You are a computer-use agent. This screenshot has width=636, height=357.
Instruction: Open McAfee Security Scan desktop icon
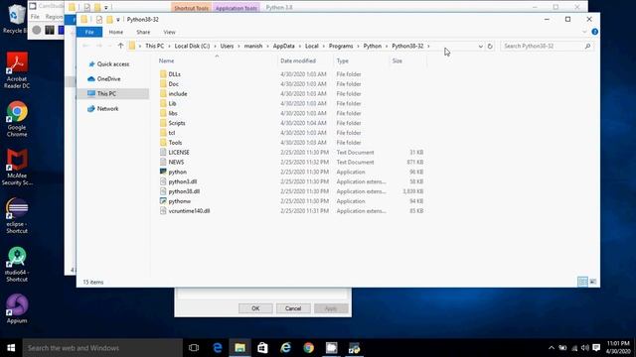[17, 168]
